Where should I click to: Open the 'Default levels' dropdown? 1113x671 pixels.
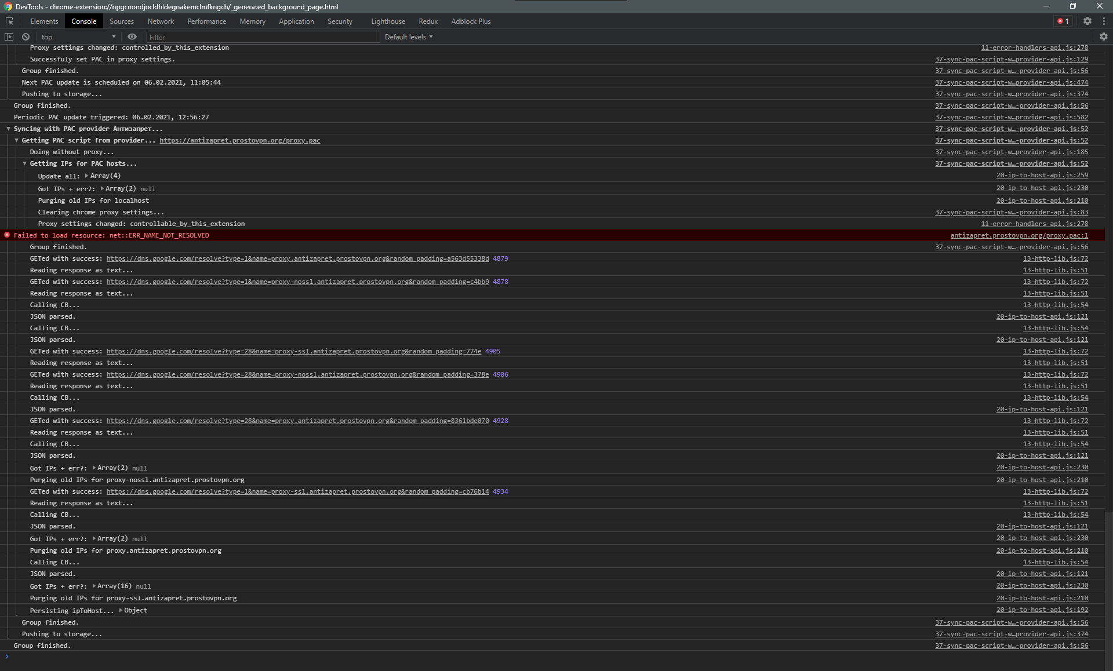[x=408, y=37]
